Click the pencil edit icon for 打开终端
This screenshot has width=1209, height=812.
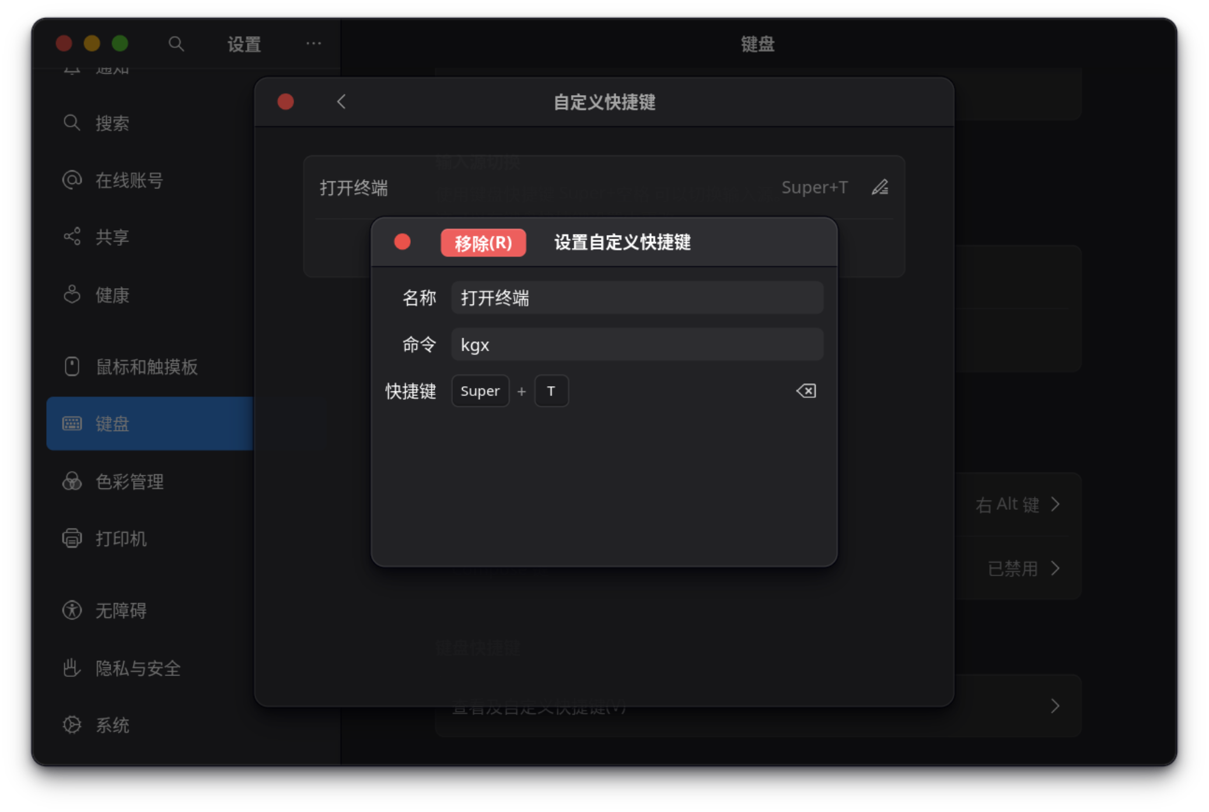[x=880, y=187]
